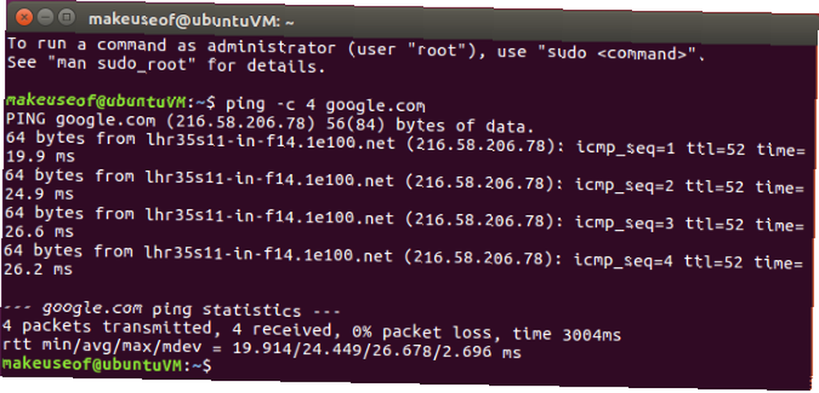Click the ping -c 4 google.com command

(x=325, y=105)
